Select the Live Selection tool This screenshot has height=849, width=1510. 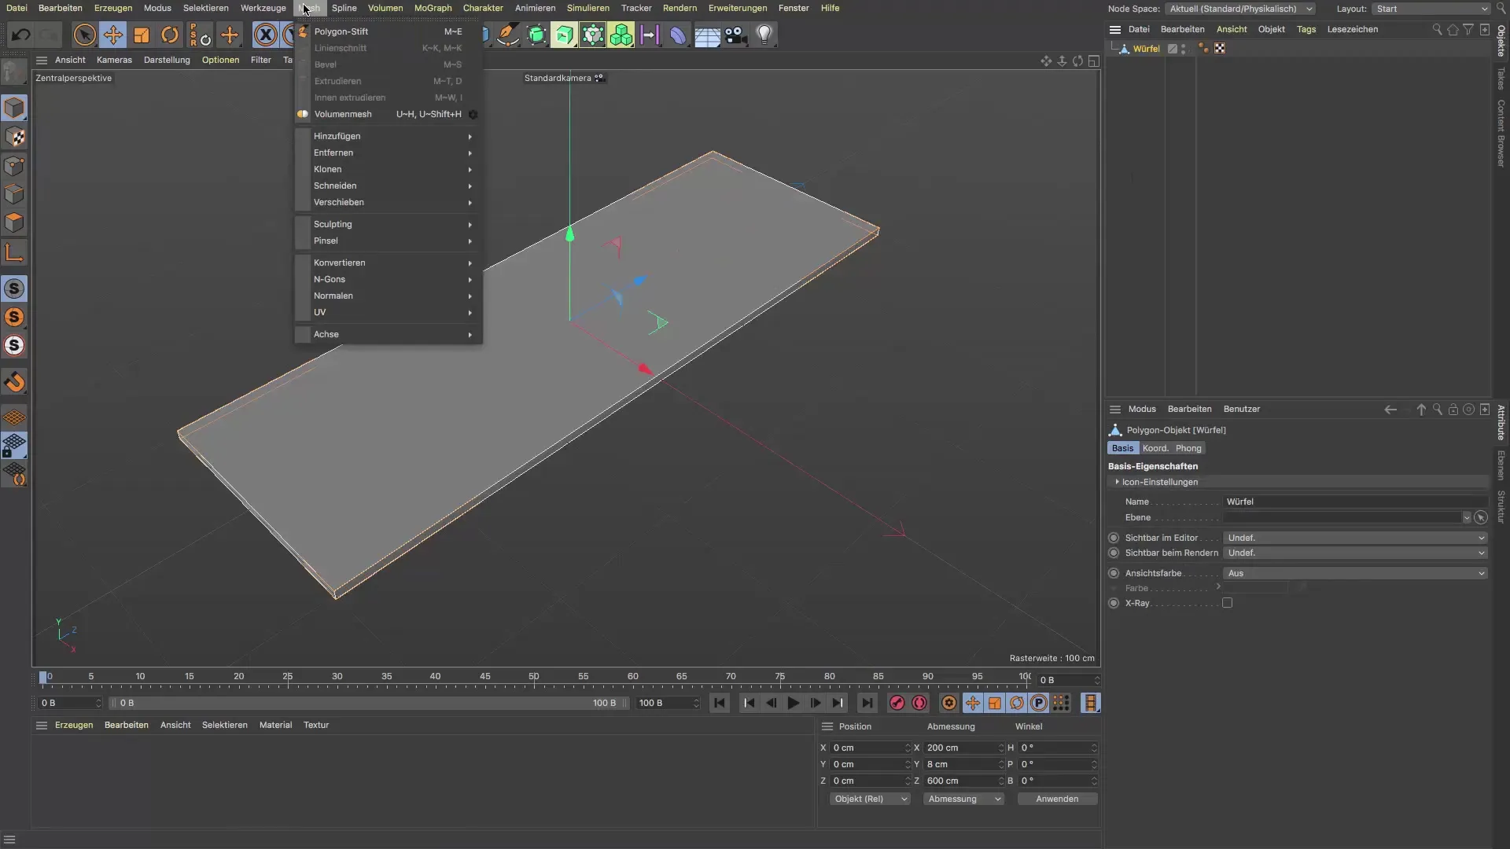coord(84,35)
